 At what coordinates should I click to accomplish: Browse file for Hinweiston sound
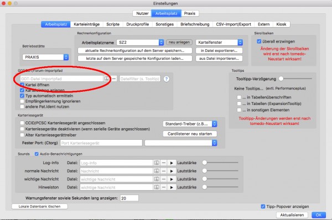157,187
